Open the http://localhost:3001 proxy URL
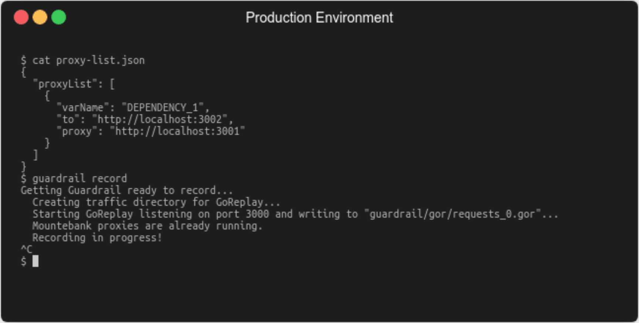 (x=177, y=131)
